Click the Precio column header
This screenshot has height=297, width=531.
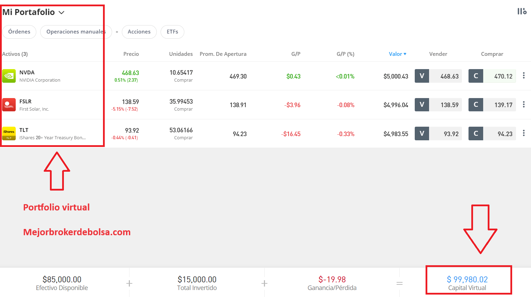[131, 54]
